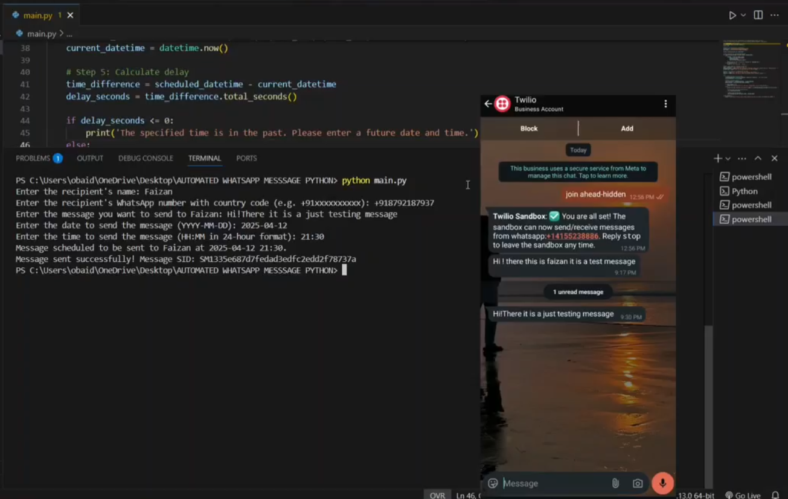Split the editor to the right
Viewport: 788px width, 499px height.
point(758,15)
